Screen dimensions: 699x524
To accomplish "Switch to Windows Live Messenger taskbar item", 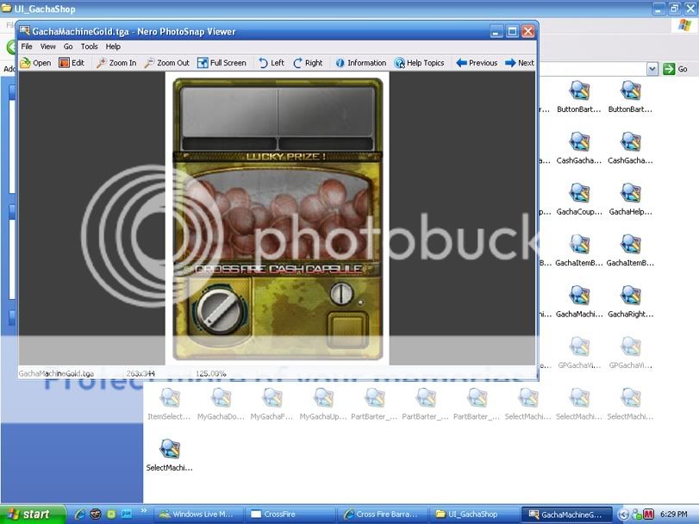I will coord(200,515).
